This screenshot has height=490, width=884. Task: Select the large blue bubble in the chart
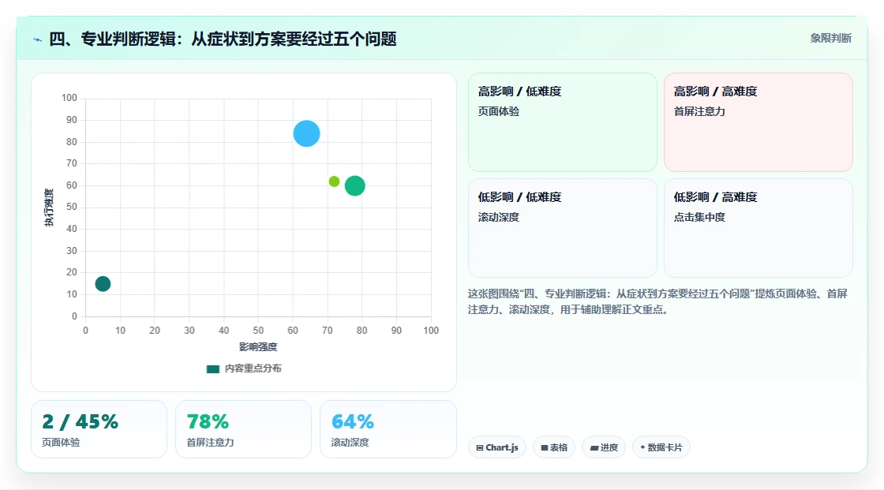coord(307,133)
